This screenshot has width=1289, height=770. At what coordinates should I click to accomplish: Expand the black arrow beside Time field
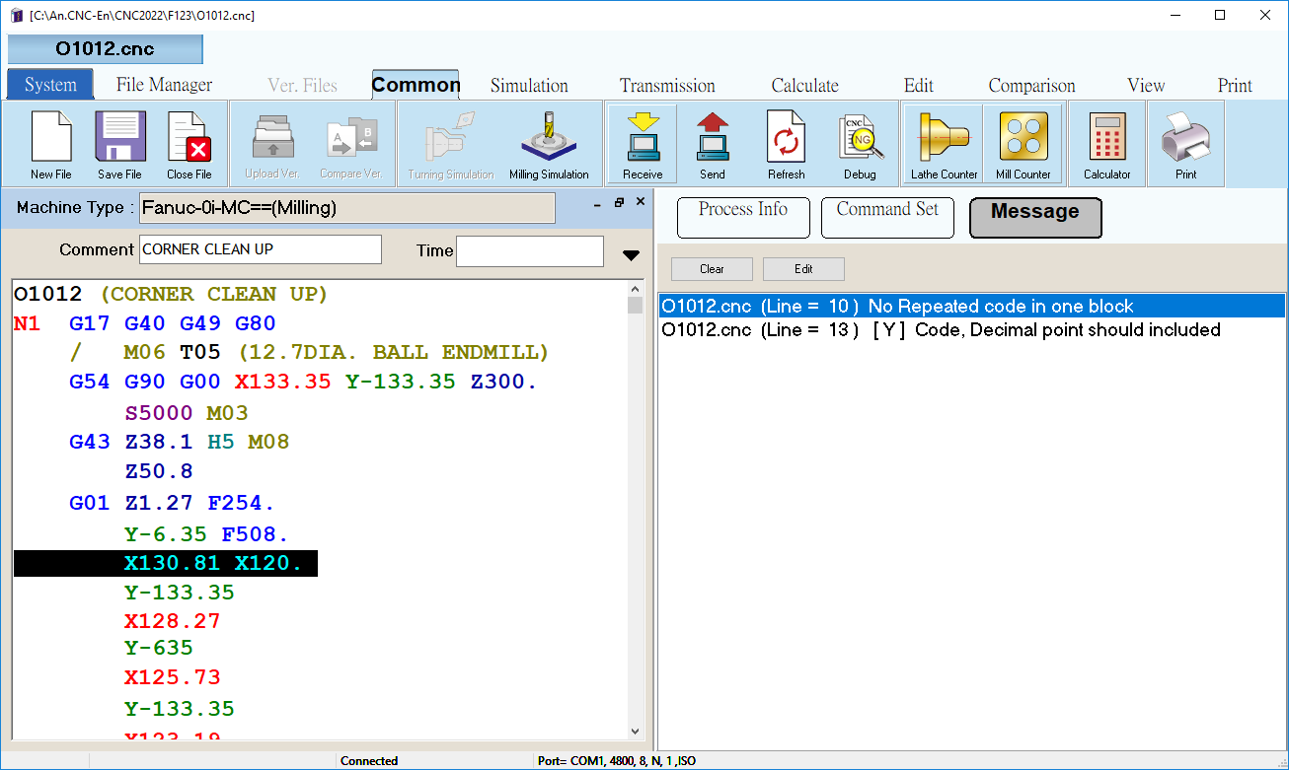pyautogui.click(x=632, y=255)
